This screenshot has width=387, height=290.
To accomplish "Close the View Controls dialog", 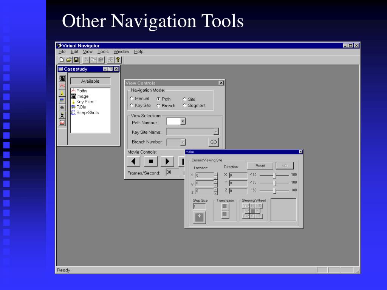I will tap(221, 83).
